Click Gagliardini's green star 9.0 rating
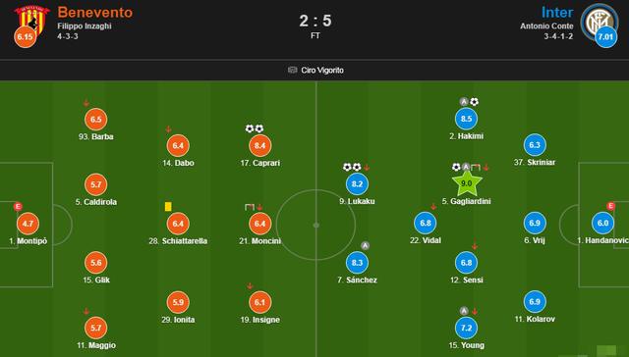Screen dimensions: 629x357 [x=467, y=183]
